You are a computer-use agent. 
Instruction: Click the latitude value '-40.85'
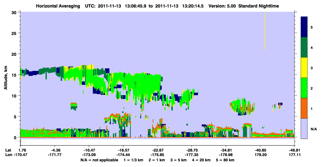[x=260, y=150]
